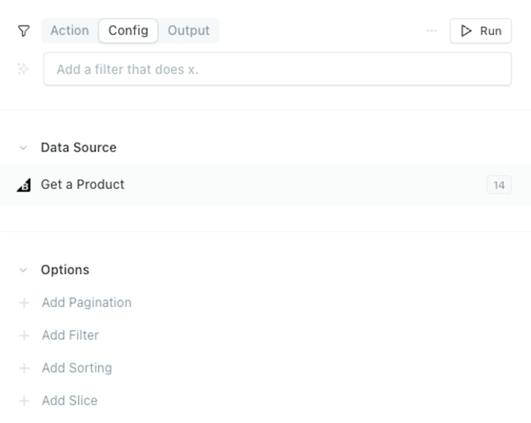Click the filter funnel icon
This screenshot has width=531, height=423.
coord(24,31)
